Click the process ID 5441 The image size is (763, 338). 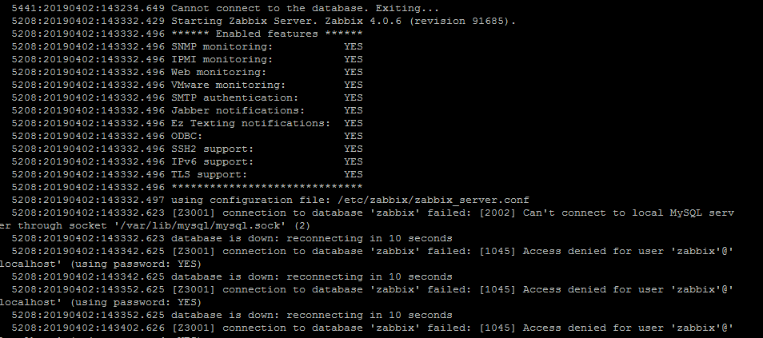click(x=25, y=7)
